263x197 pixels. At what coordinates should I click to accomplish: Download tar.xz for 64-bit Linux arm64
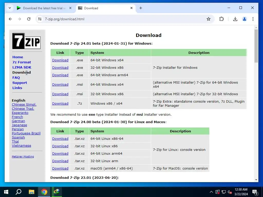pyautogui.click(x=60, y=154)
